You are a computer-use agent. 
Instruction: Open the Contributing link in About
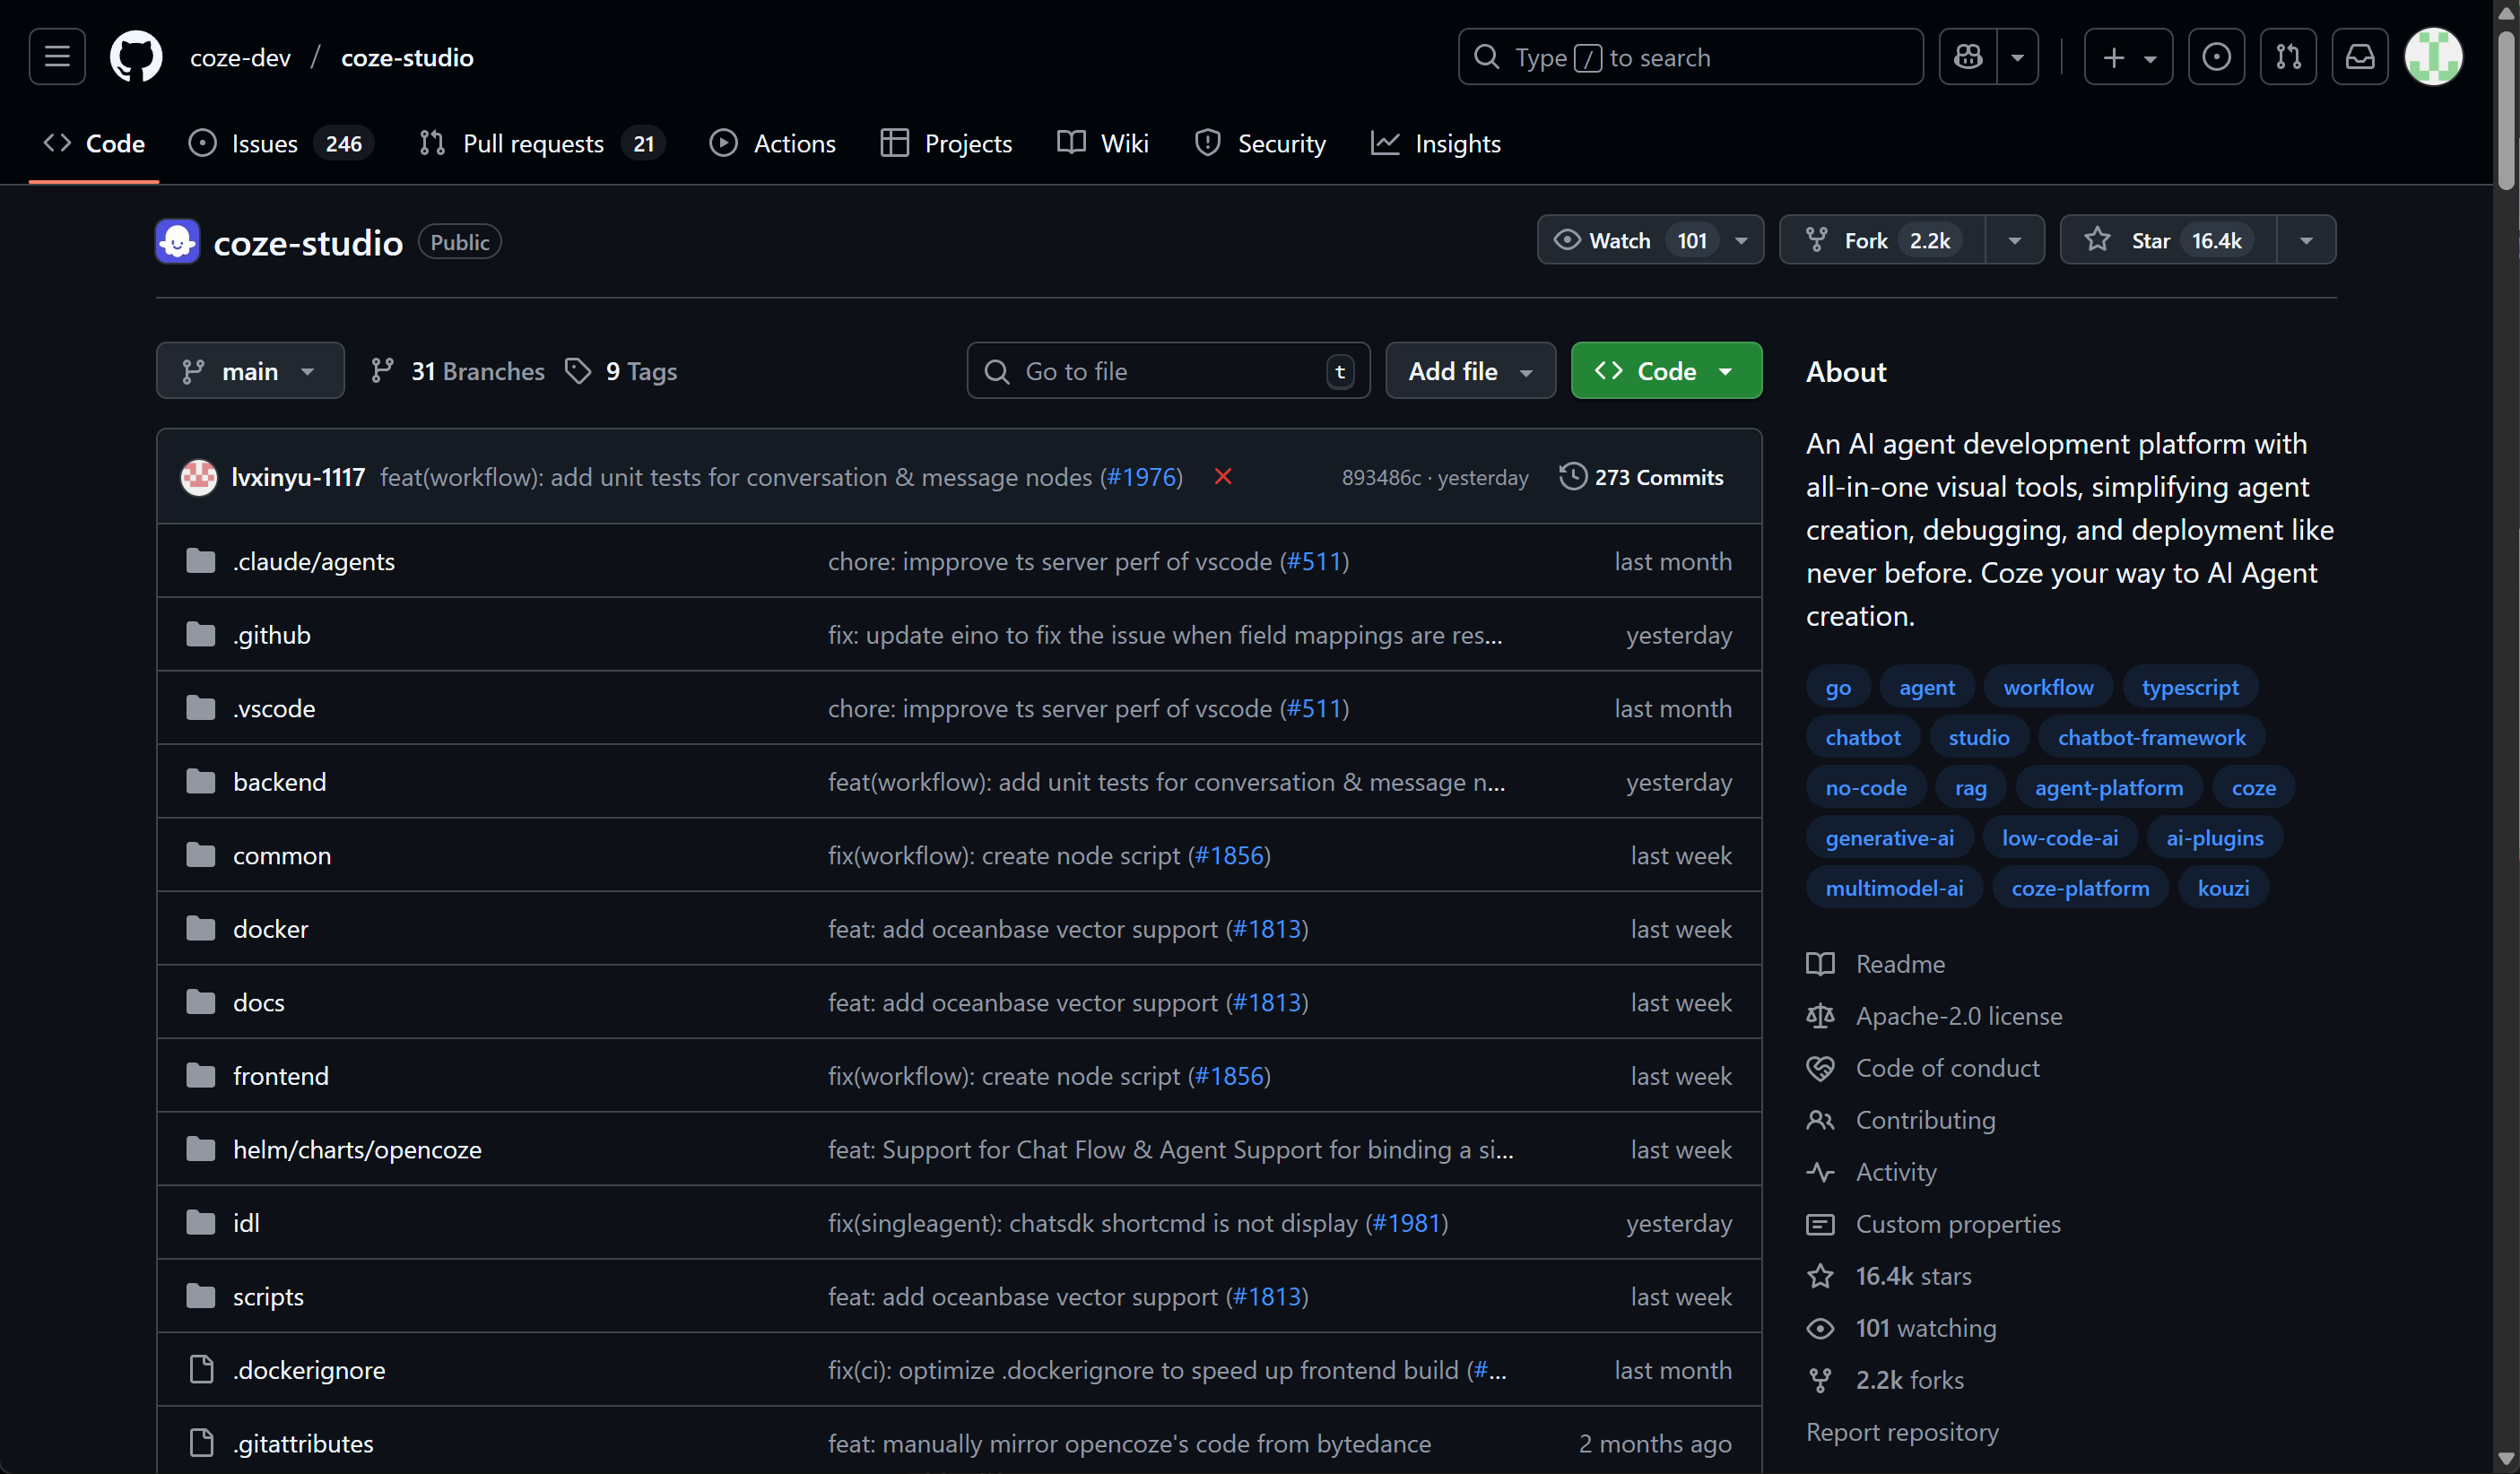coord(1925,1120)
